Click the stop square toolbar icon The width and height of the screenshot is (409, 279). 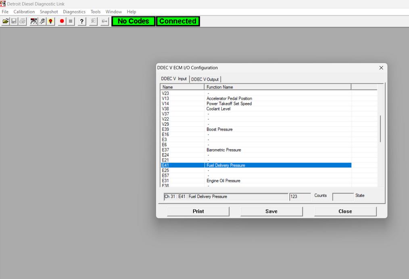point(71,21)
